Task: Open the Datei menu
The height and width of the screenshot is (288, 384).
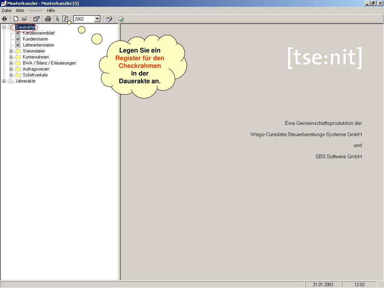Action: [7, 10]
